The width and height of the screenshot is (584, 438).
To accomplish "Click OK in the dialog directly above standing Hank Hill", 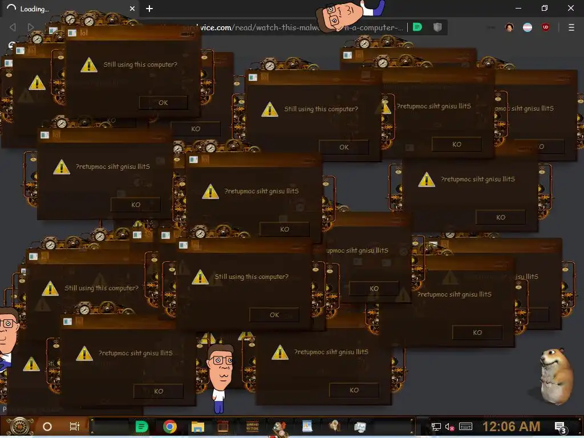I will tap(274, 315).
